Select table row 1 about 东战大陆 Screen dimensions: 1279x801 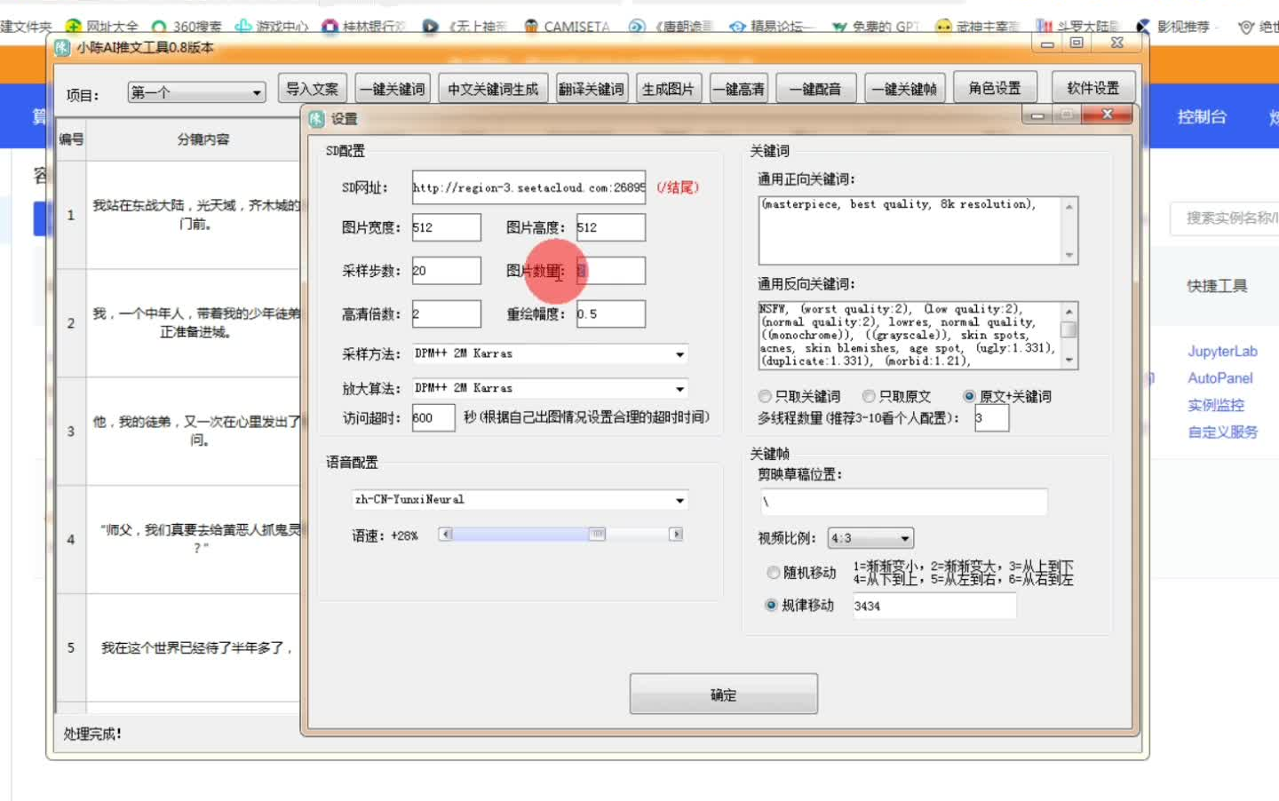pyautogui.click(x=179, y=215)
